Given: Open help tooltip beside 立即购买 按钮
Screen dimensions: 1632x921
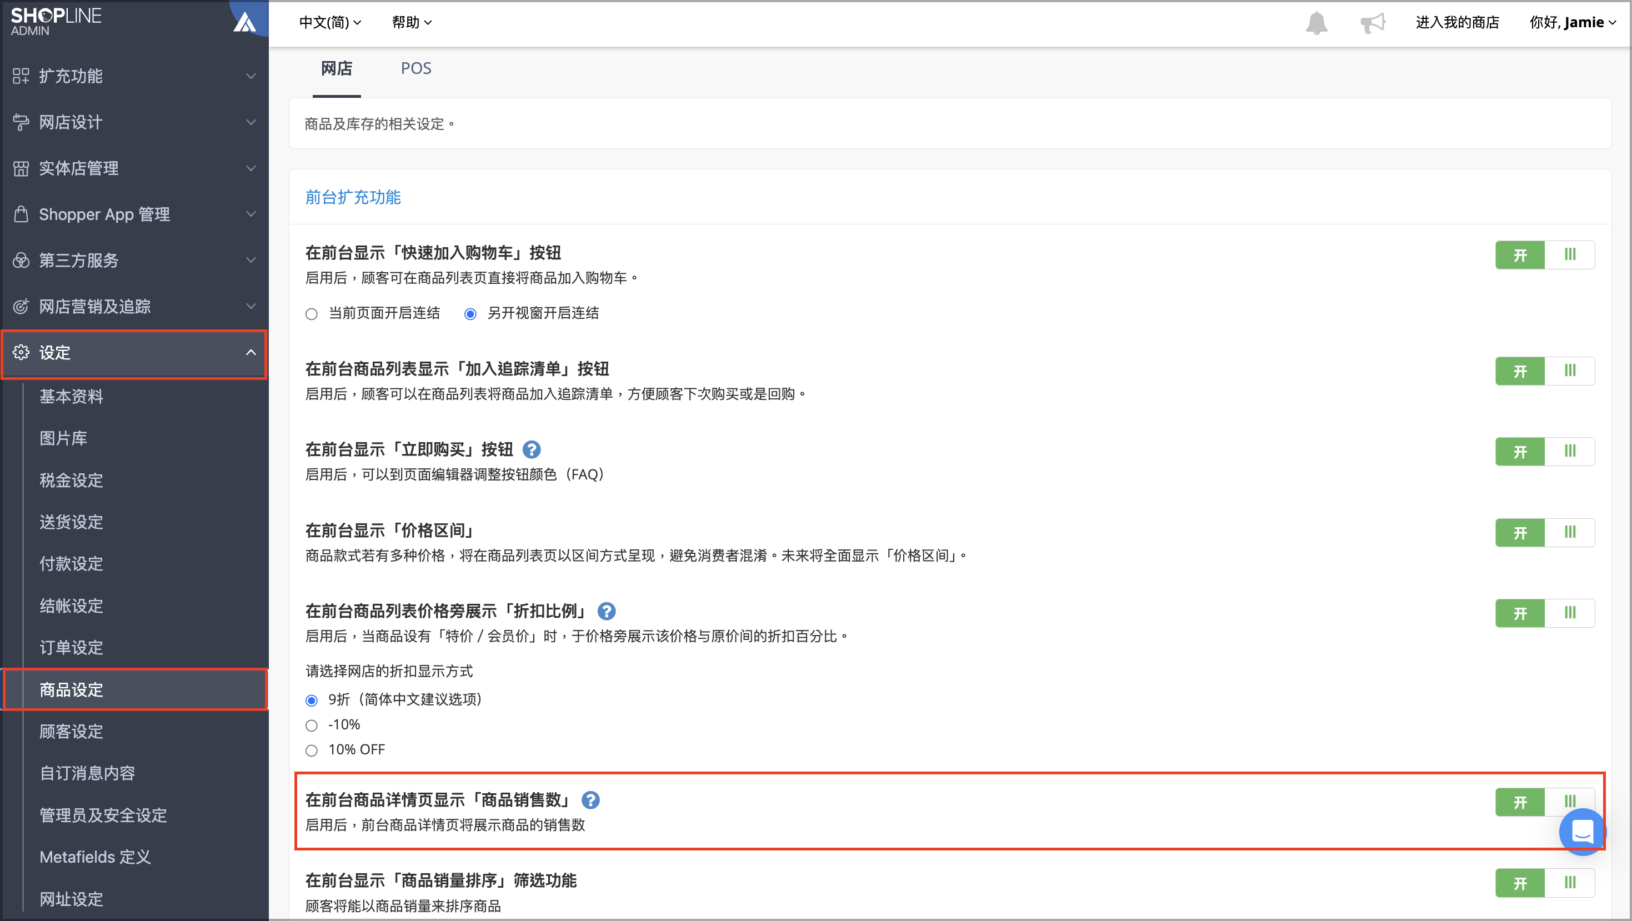Looking at the screenshot, I should (x=532, y=450).
